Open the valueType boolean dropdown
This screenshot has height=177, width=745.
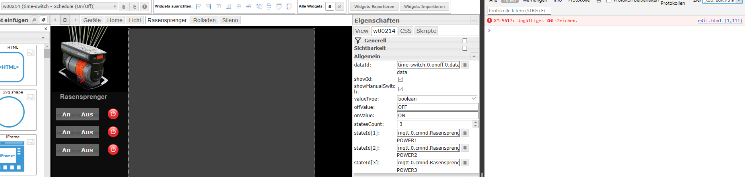(x=437, y=99)
